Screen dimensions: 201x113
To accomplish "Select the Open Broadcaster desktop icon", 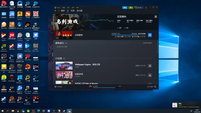I will (x=28, y=100).
